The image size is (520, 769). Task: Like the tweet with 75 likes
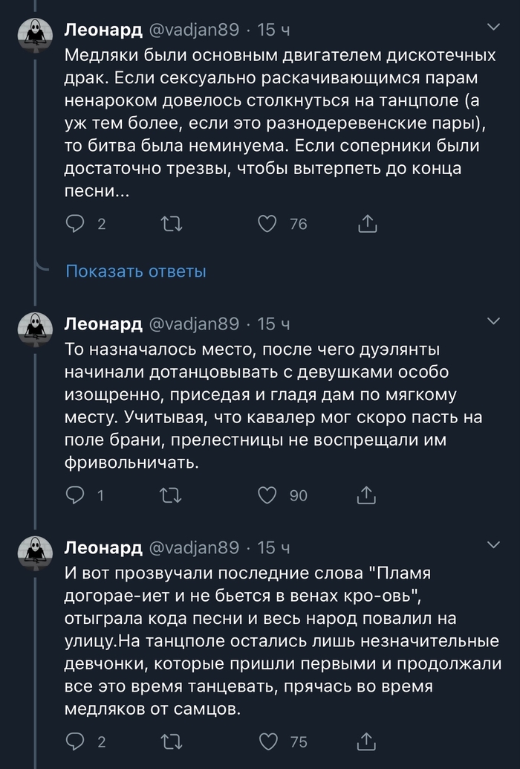[267, 741]
